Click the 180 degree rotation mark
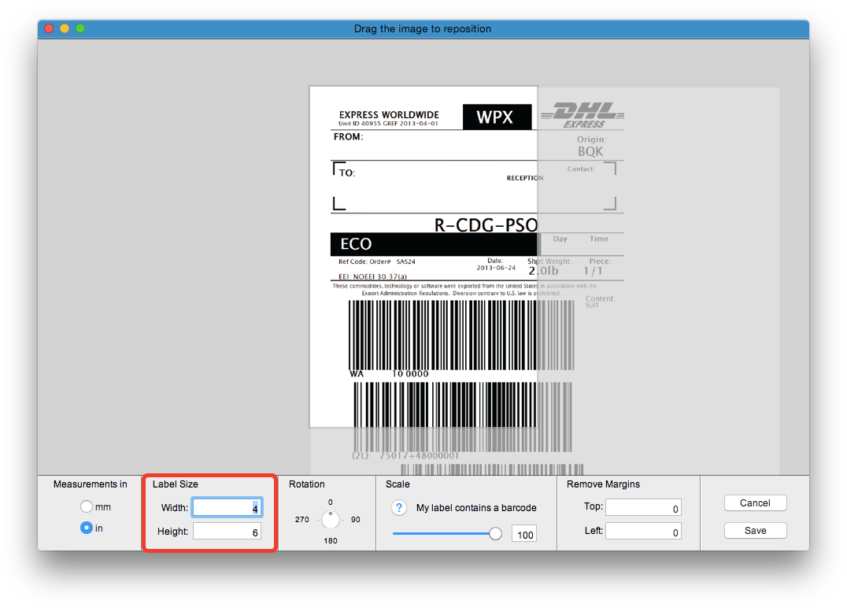This screenshot has height=608, width=847. (330, 540)
